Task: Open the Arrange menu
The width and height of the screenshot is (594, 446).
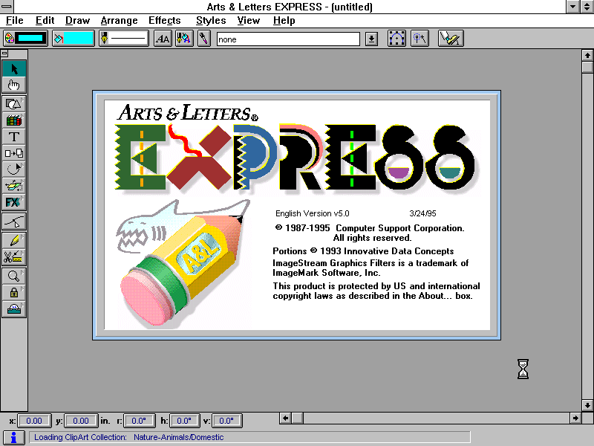Action: [x=119, y=21]
